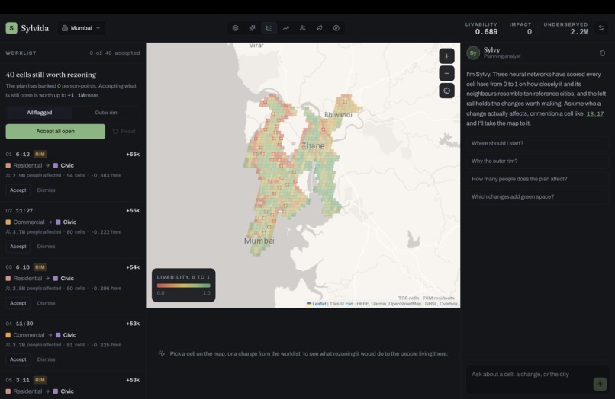Accept change 02 for cell 11:27
This screenshot has height=399, width=615.
[x=18, y=247]
